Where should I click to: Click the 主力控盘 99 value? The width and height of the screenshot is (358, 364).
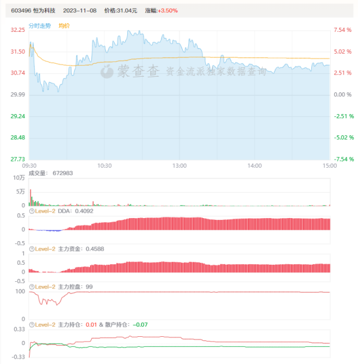tap(75, 287)
